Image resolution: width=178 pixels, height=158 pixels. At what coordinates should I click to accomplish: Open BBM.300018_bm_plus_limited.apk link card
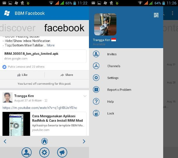pos(44,56)
